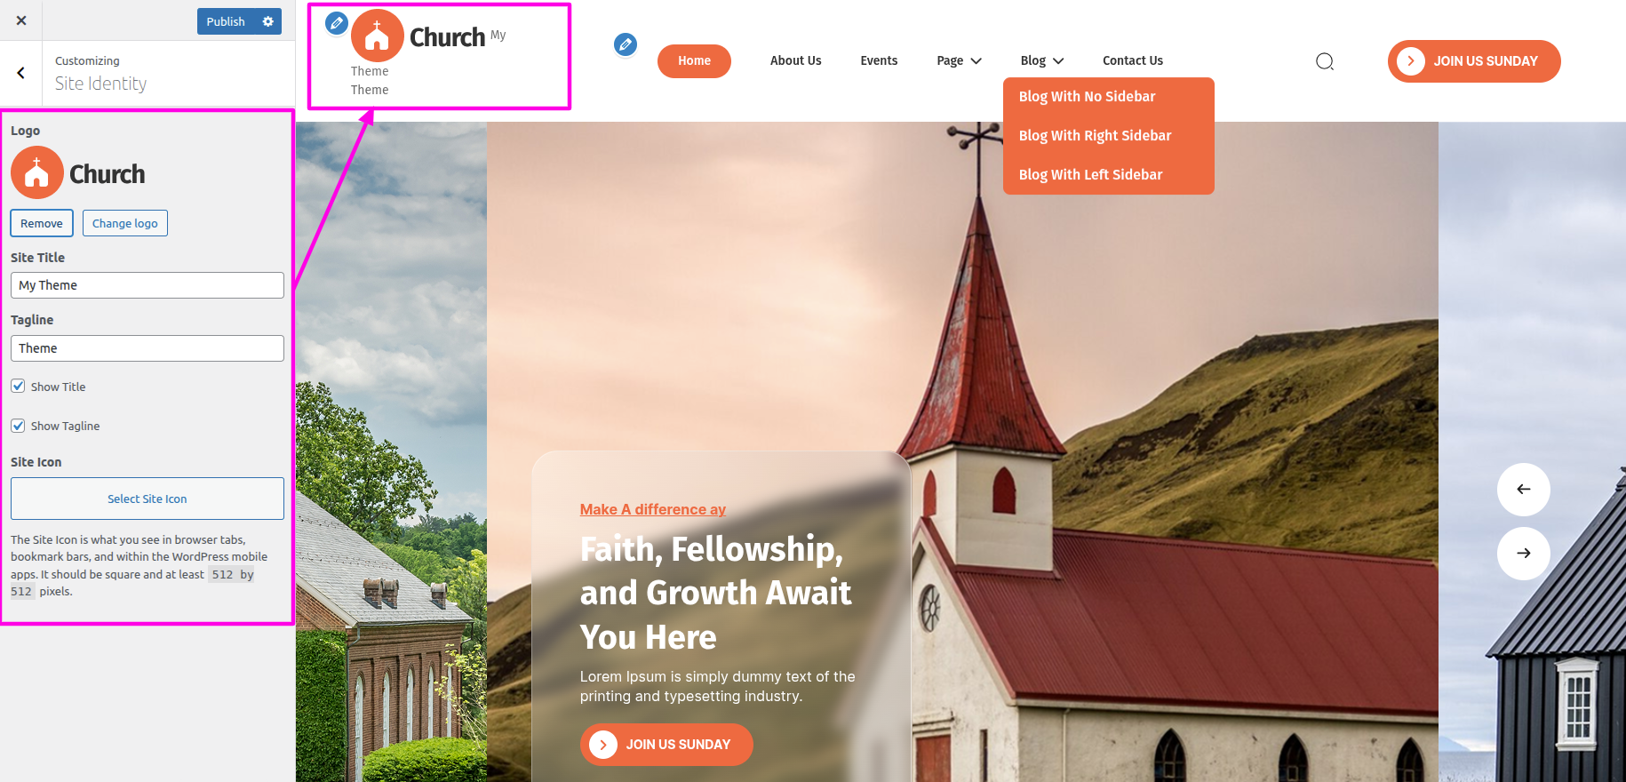Expand the Page menu dropdown
The height and width of the screenshot is (782, 1626).
point(959,60)
